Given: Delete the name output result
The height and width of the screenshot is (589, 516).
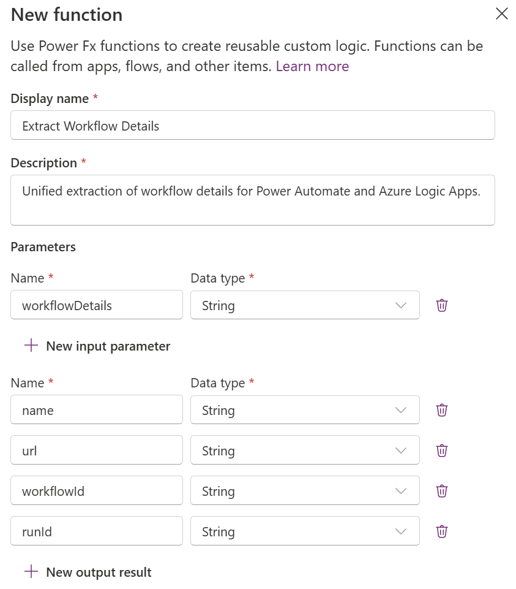Looking at the screenshot, I should 442,410.
